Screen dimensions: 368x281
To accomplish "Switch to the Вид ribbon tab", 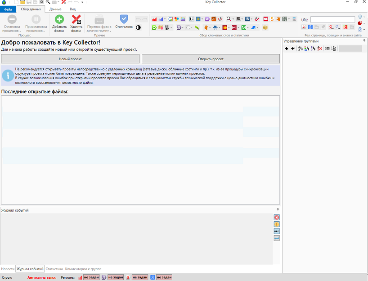I will [x=73, y=9].
